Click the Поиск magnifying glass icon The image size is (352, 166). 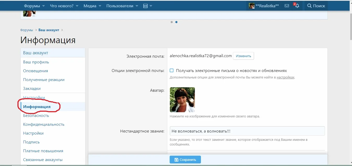coord(309,6)
